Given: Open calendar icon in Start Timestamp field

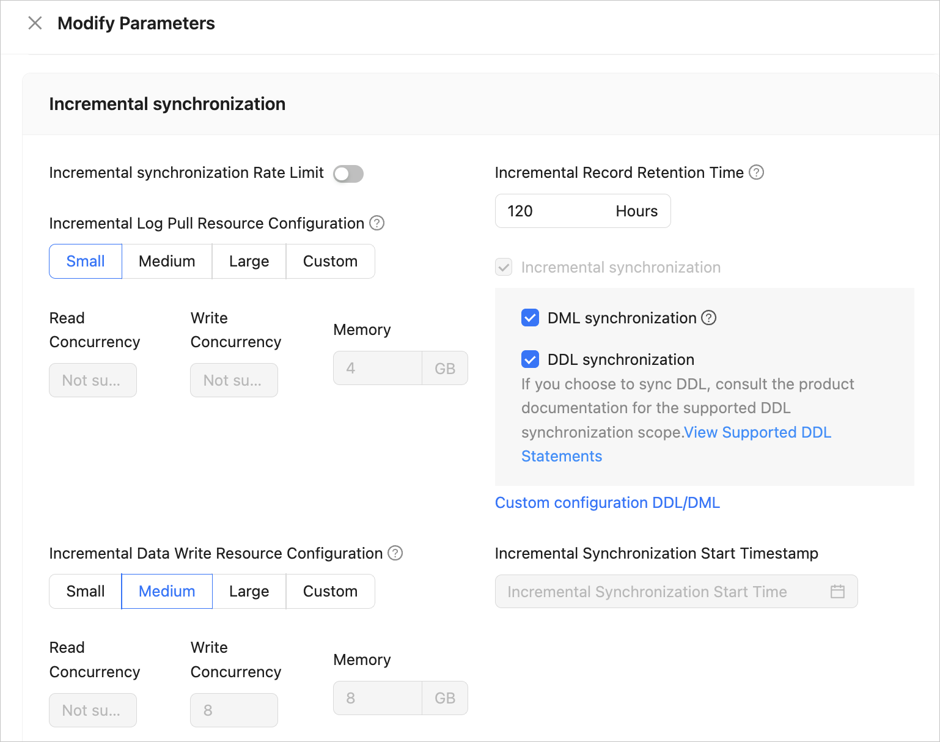Looking at the screenshot, I should [837, 592].
